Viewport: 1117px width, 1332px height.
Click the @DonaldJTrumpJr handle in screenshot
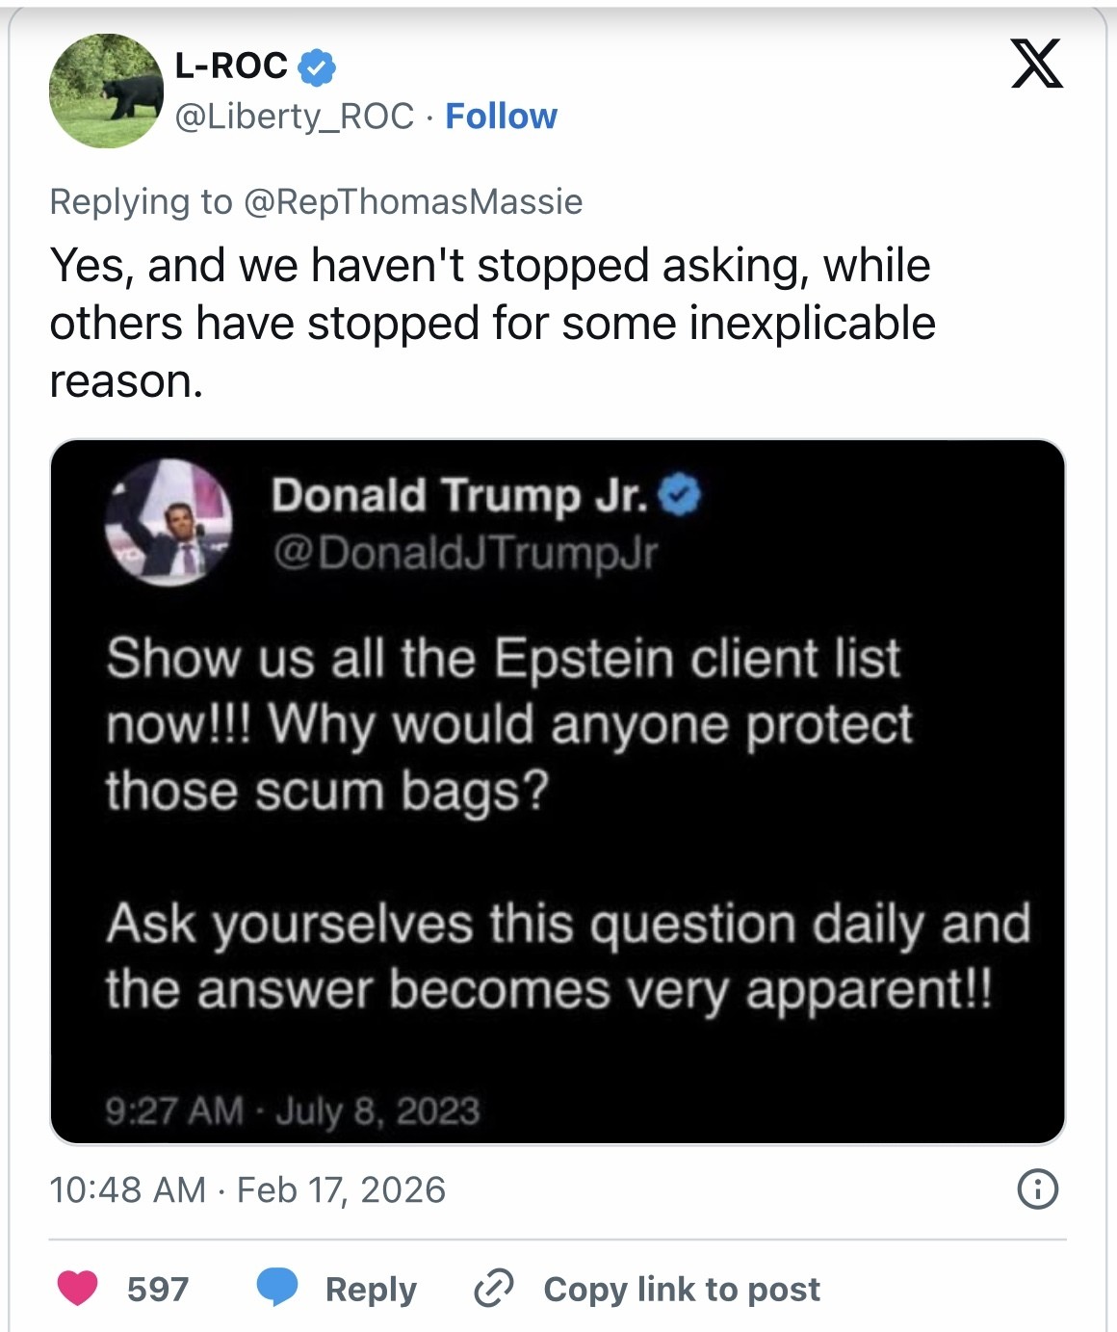(464, 553)
